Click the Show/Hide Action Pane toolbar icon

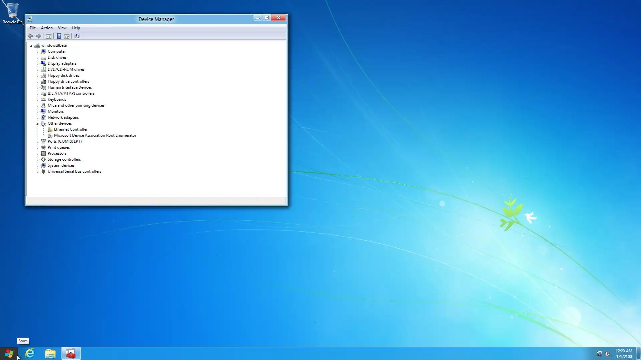click(67, 36)
